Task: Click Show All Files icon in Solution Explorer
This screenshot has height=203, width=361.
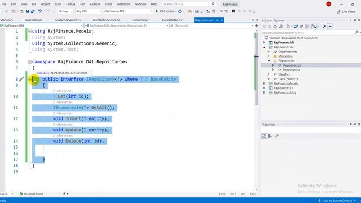Action: click(307, 27)
